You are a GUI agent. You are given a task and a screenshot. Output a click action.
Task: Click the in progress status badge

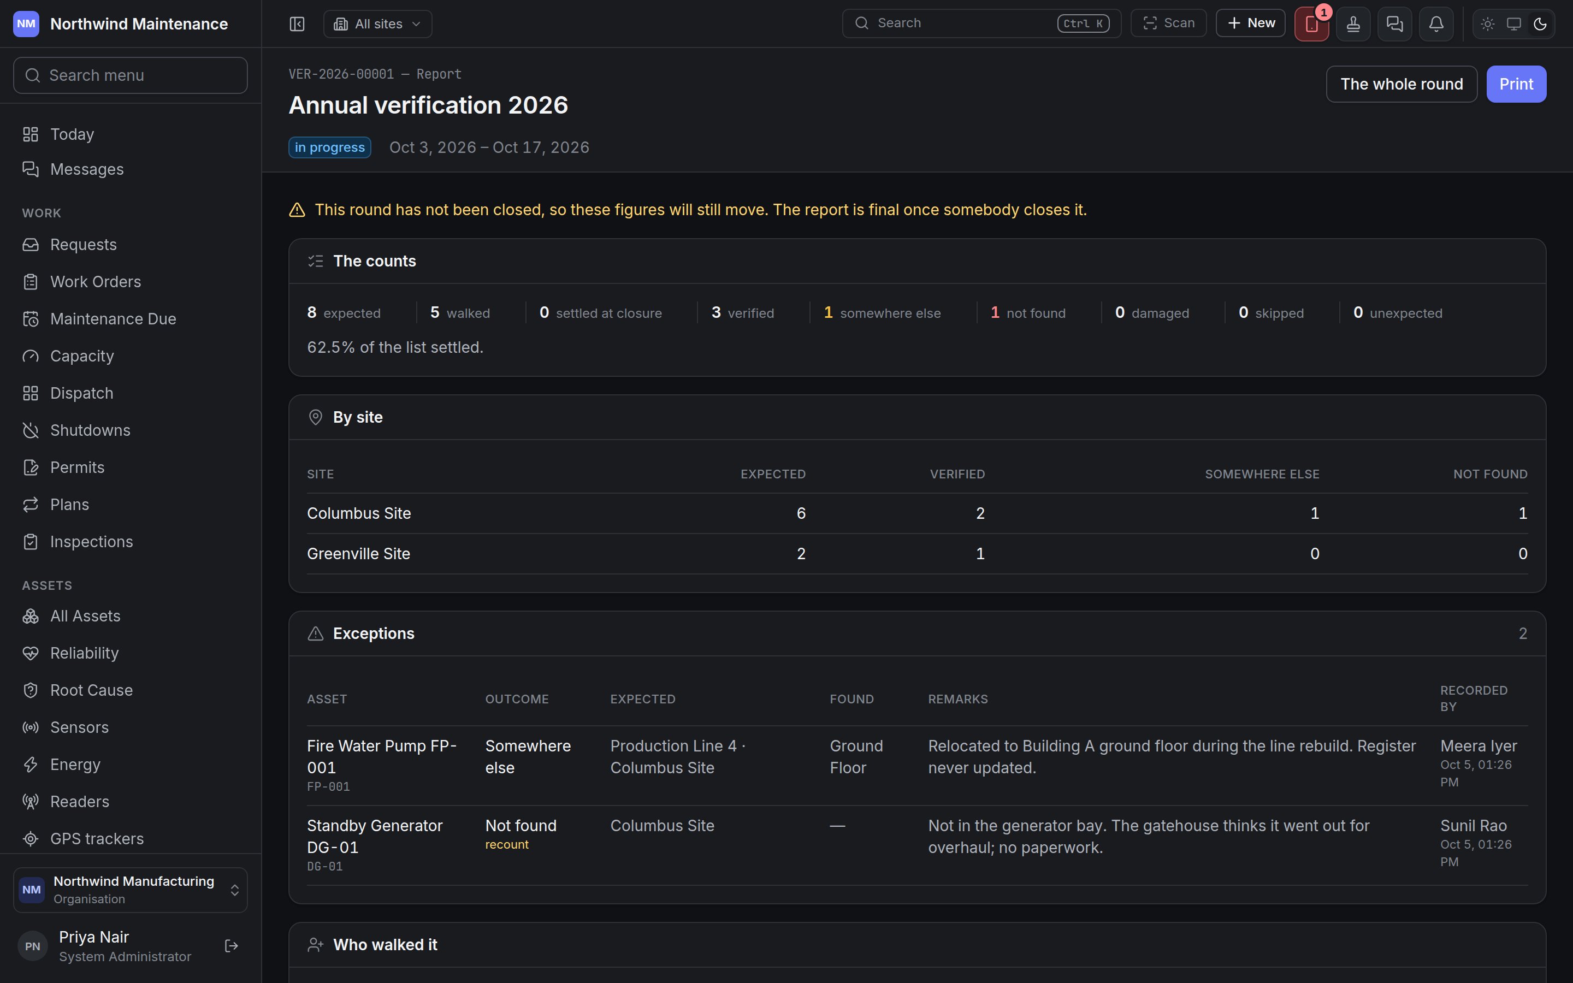[329, 147]
